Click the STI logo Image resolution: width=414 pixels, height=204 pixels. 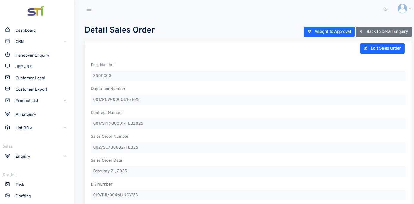coord(36,11)
